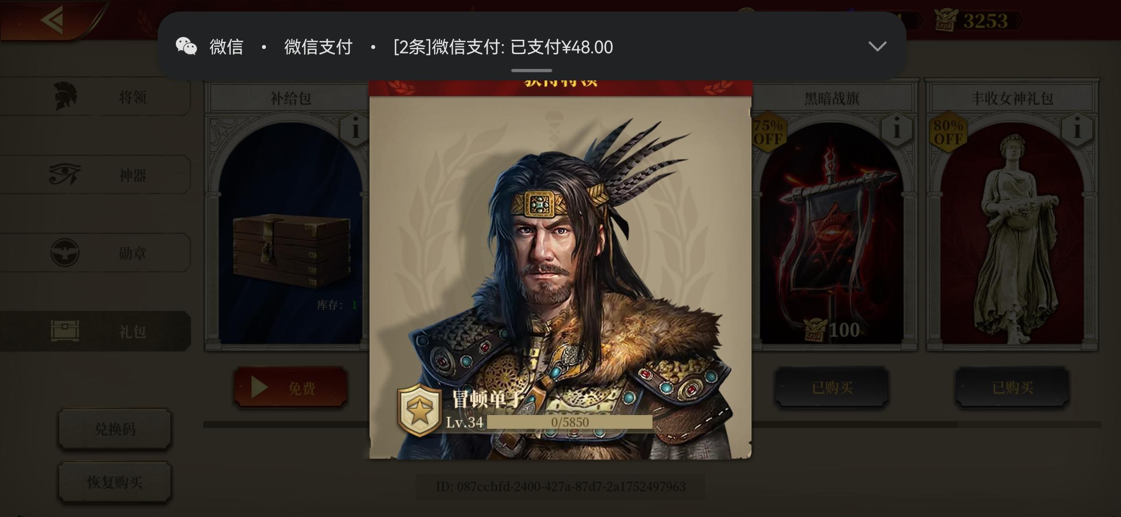
Task: Click the general's star rank shield badge
Action: (419, 410)
